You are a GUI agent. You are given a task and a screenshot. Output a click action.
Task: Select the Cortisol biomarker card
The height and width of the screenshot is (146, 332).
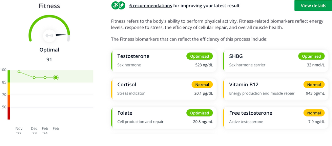(x=164, y=89)
